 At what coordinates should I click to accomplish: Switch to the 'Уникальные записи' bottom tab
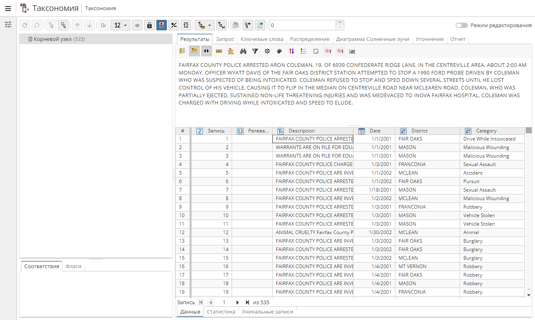[267, 311]
